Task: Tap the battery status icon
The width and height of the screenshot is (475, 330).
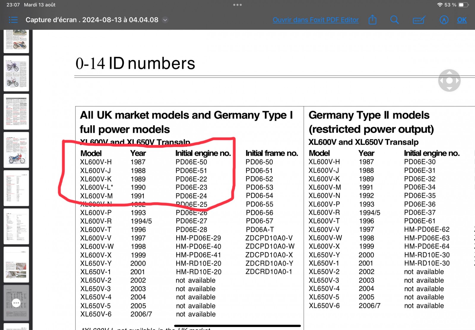Action: (463, 5)
